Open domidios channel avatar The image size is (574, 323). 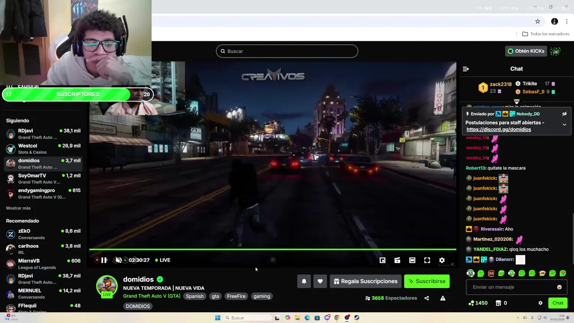tap(107, 286)
